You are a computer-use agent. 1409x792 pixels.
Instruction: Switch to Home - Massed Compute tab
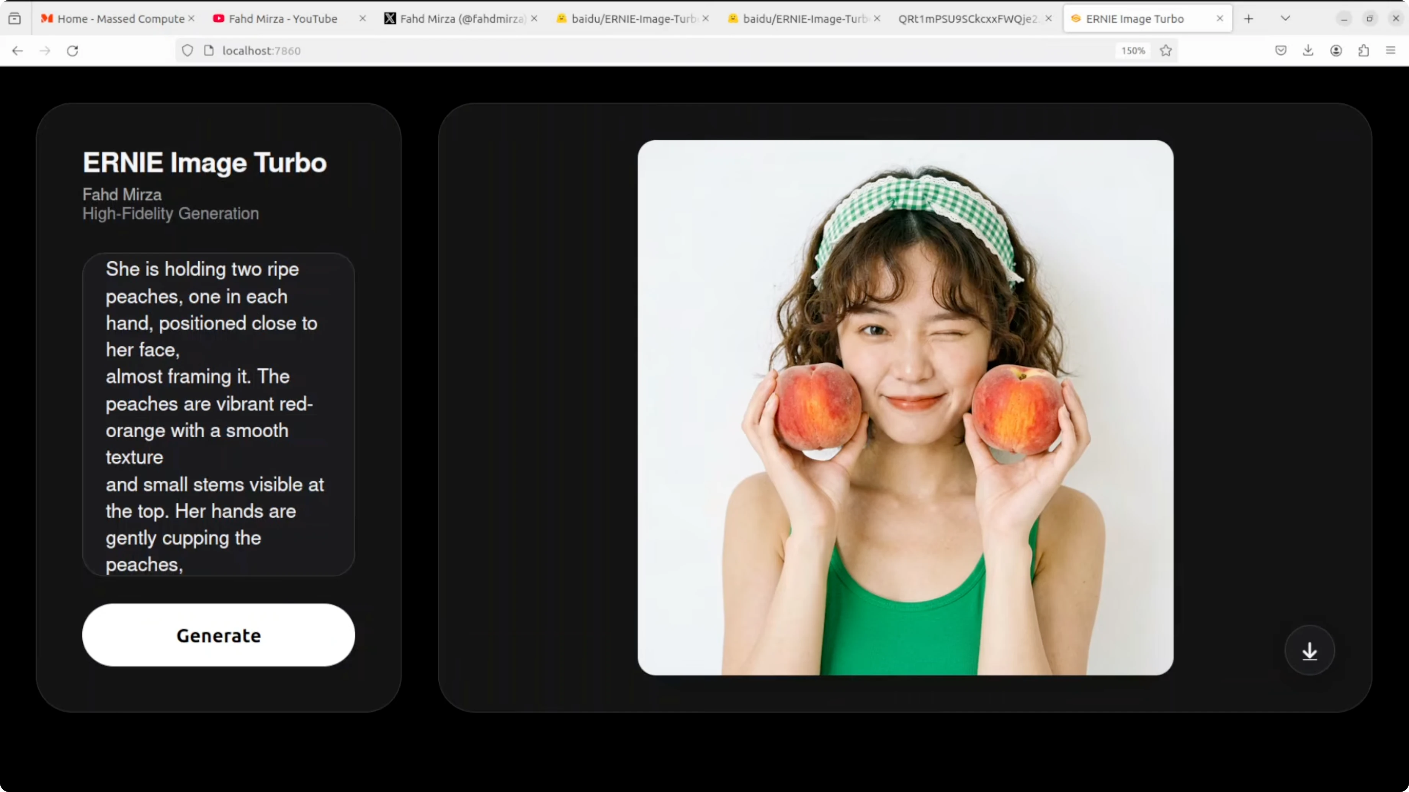[x=120, y=19]
